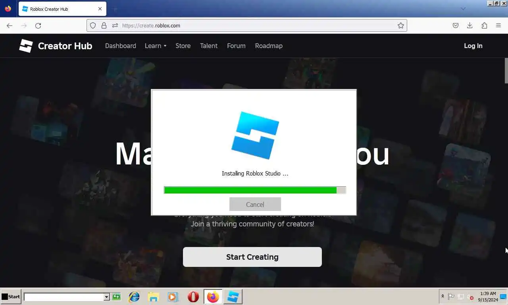Show hidden system tray icons
The width and height of the screenshot is (508, 305).
pos(443,297)
